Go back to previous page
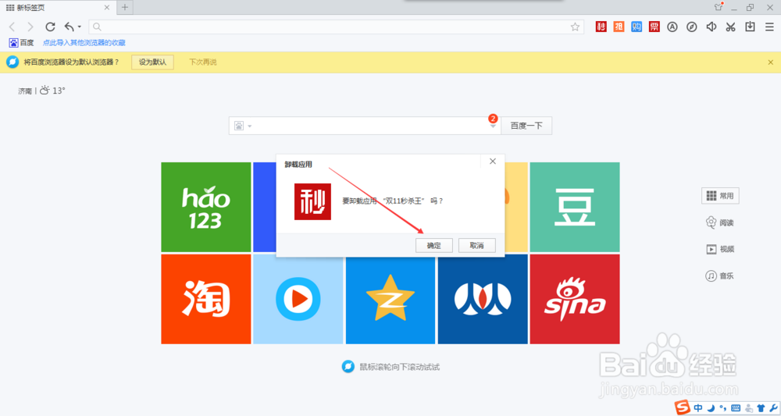 coord(12,27)
